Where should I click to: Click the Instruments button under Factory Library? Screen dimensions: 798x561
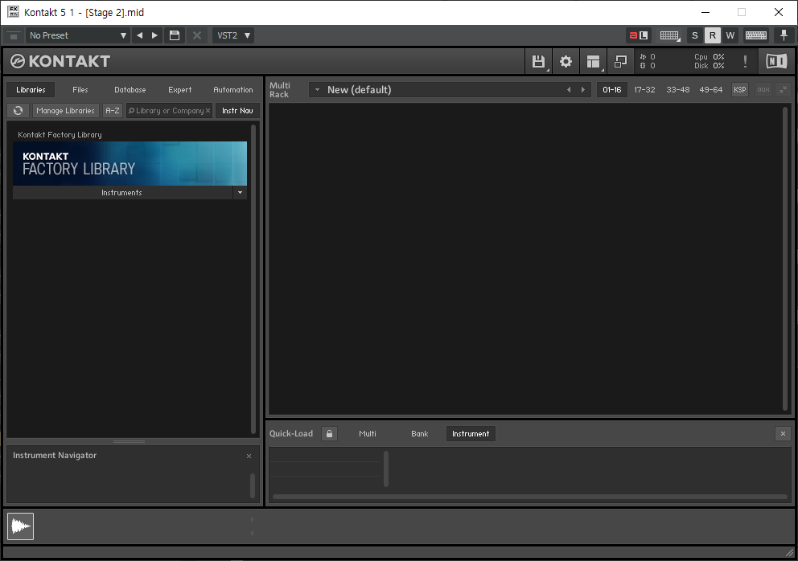122,192
